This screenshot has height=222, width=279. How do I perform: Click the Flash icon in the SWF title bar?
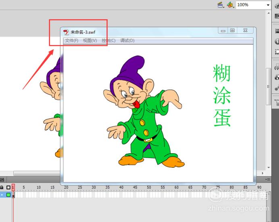tap(66, 32)
